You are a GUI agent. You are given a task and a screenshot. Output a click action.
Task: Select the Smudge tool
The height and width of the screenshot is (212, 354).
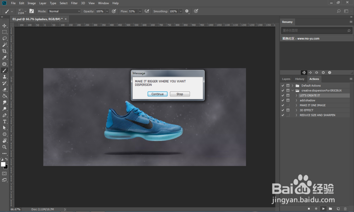(4, 102)
